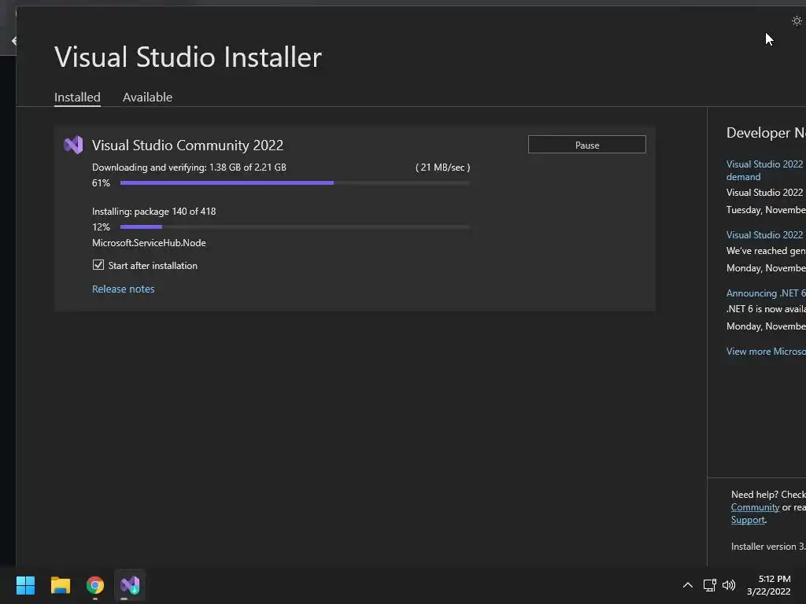Image resolution: width=806 pixels, height=604 pixels.
Task: Open Announcing .NET 6 news link
Action: tap(765, 293)
